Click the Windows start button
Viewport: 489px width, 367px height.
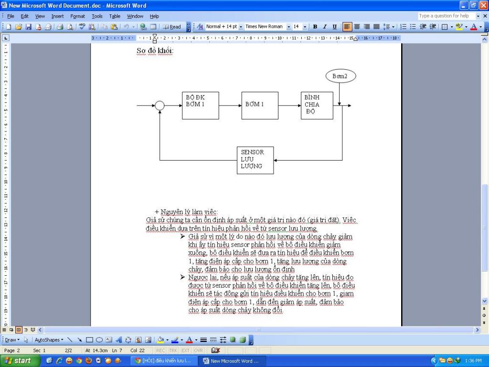point(19,361)
